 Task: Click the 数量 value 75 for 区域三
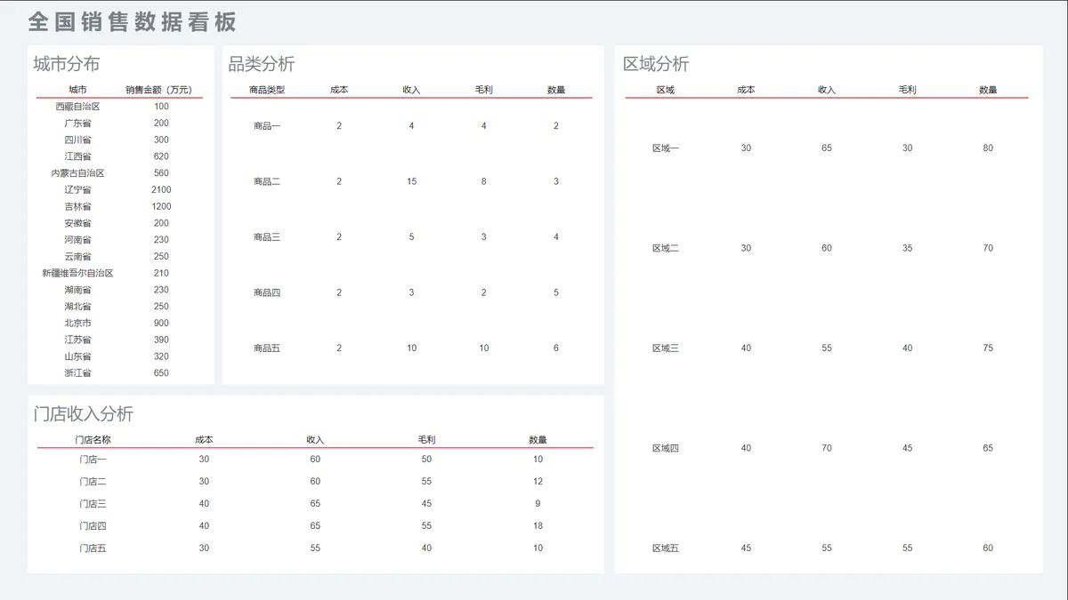[988, 348]
